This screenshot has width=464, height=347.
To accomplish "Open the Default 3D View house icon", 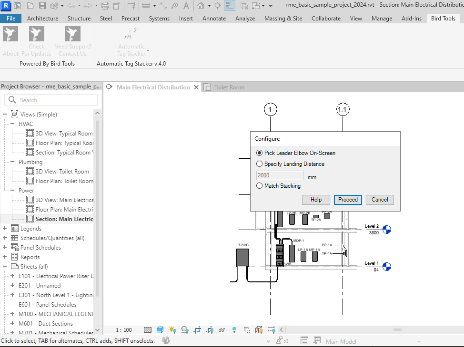I will (x=201, y=6).
